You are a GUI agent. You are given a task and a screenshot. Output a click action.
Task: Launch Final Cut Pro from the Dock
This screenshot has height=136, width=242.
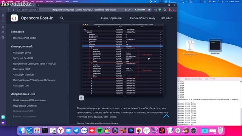(107, 131)
